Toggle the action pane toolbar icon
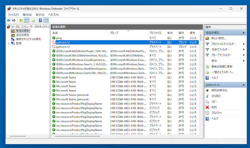250x148 pixels. [x=46, y=20]
